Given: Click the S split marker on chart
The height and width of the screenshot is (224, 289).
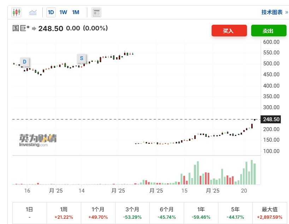Looking at the screenshot, I should click(82, 58).
